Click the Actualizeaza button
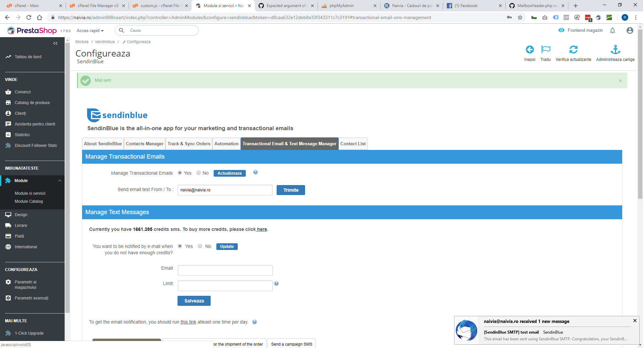 tap(230, 173)
